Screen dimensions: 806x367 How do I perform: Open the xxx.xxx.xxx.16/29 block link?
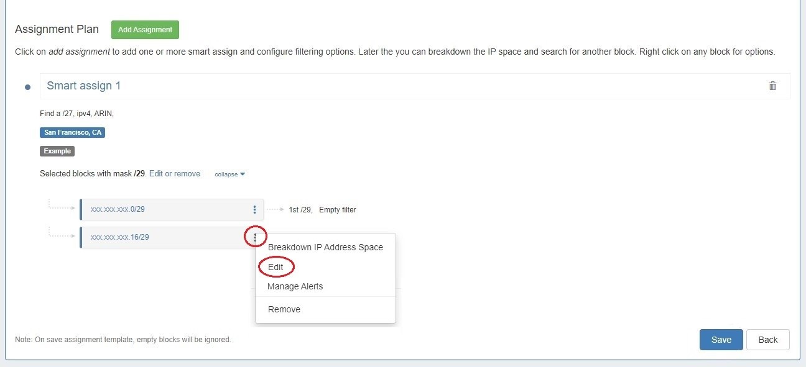click(x=119, y=237)
